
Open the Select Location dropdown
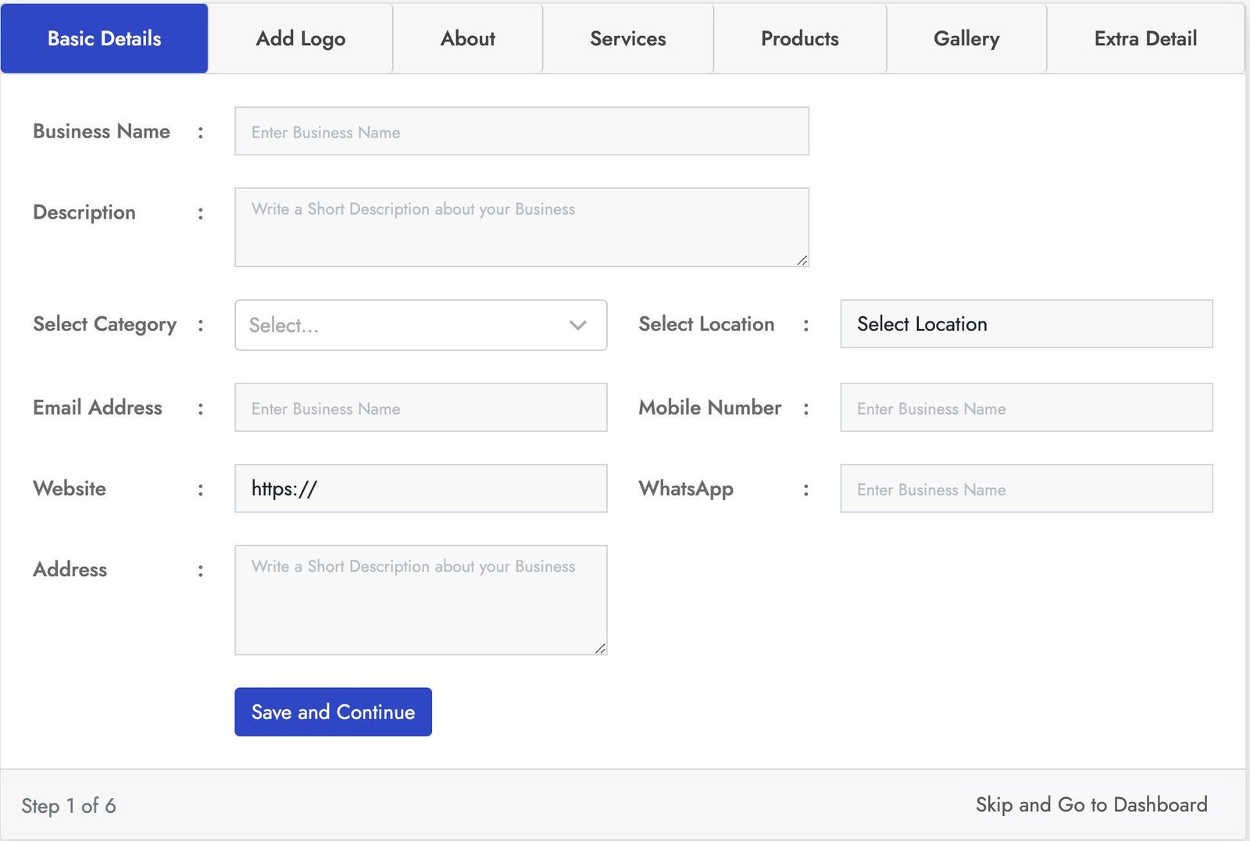pyautogui.click(x=1026, y=324)
